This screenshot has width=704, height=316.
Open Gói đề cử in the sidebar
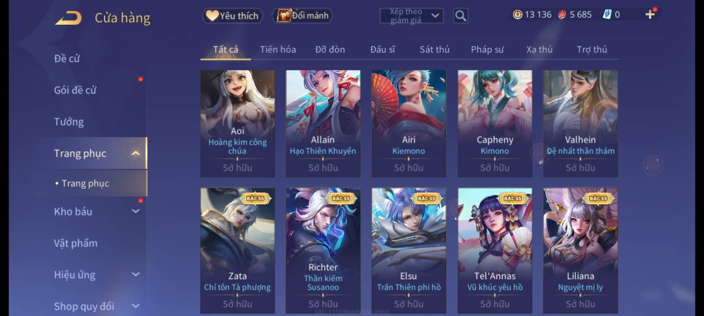pyautogui.click(x=75, y=90)
